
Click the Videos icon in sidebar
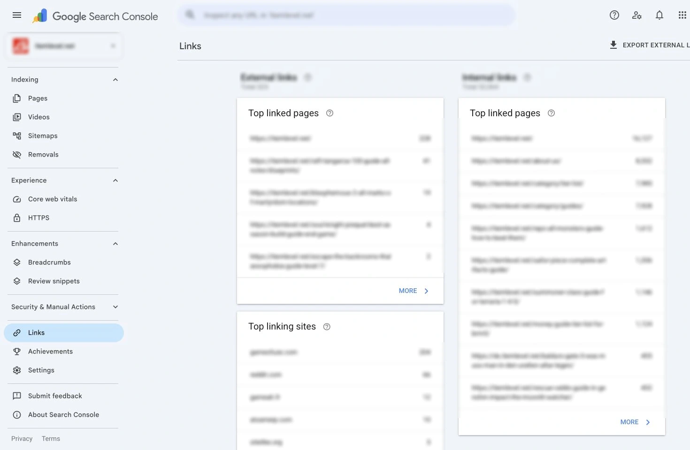click(17, 117)
